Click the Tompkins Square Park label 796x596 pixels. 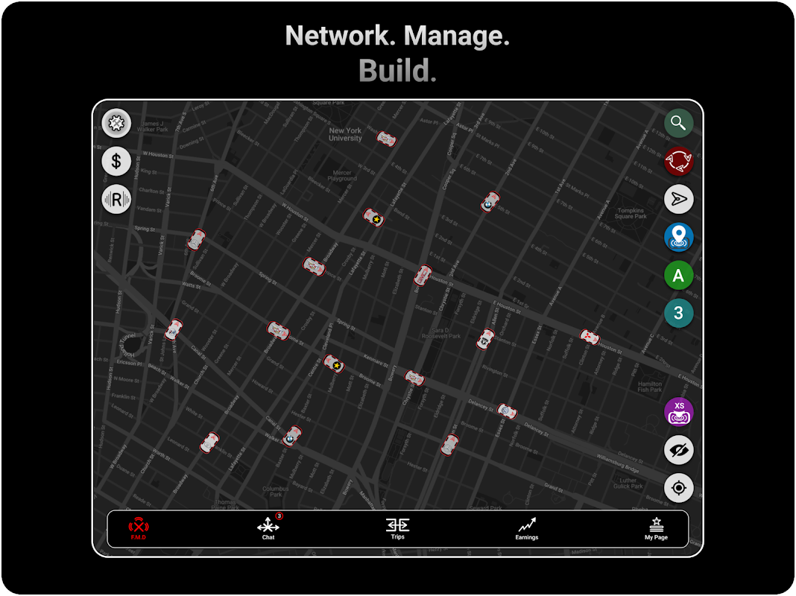click(x=631, y=213)
